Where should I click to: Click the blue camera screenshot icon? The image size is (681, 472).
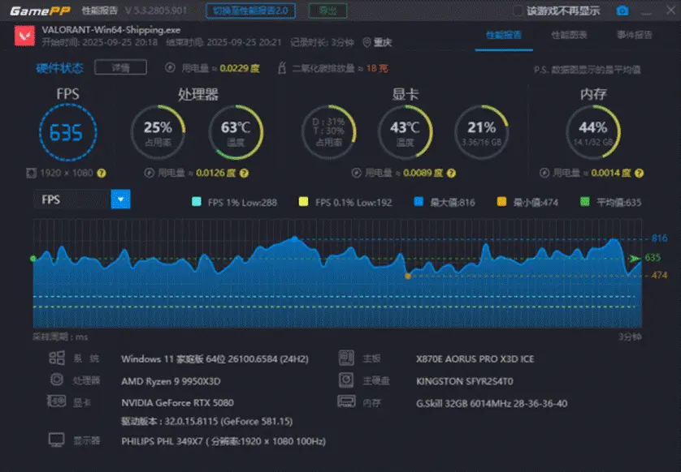(x=622, y=11)
